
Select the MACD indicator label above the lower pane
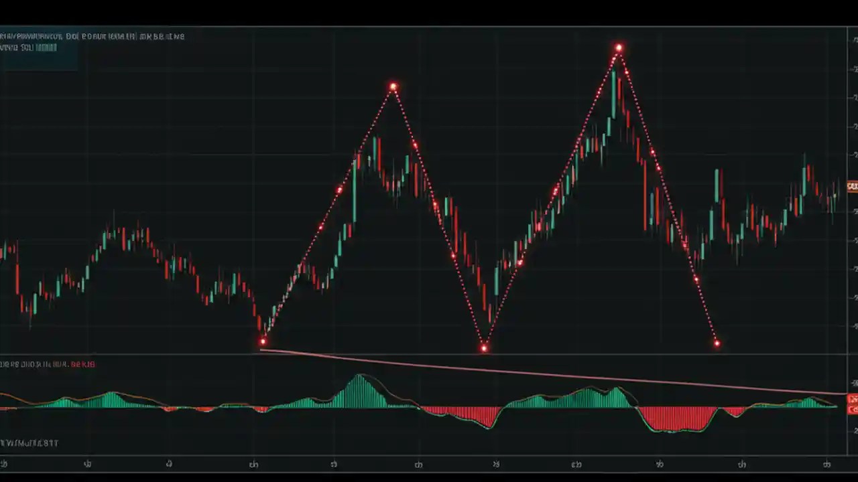click(47, 364)
